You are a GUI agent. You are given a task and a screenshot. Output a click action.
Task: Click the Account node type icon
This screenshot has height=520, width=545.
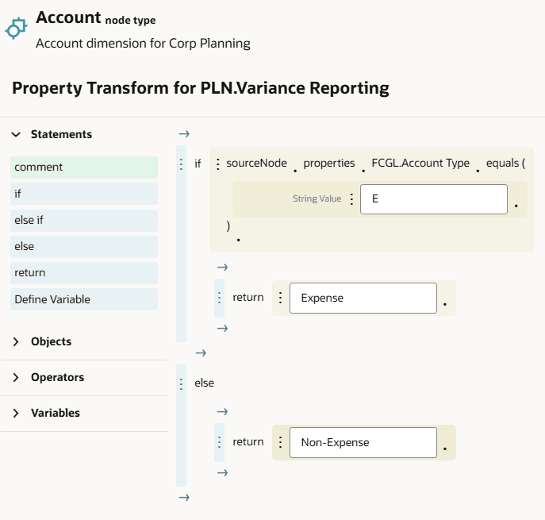(x=16, y=28)
